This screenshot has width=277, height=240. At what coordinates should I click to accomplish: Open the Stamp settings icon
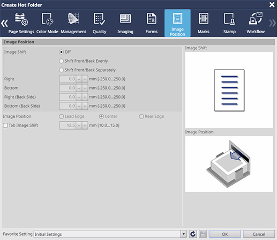229,23
